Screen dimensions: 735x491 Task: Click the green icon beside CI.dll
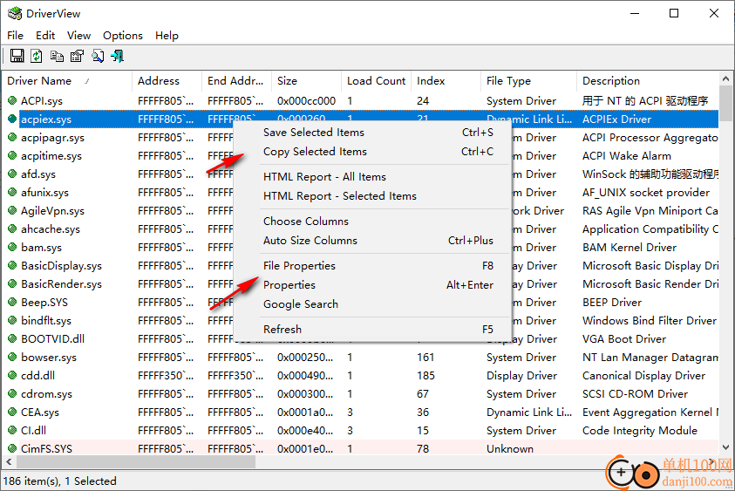pyautogui.click(x=13, y=430)
